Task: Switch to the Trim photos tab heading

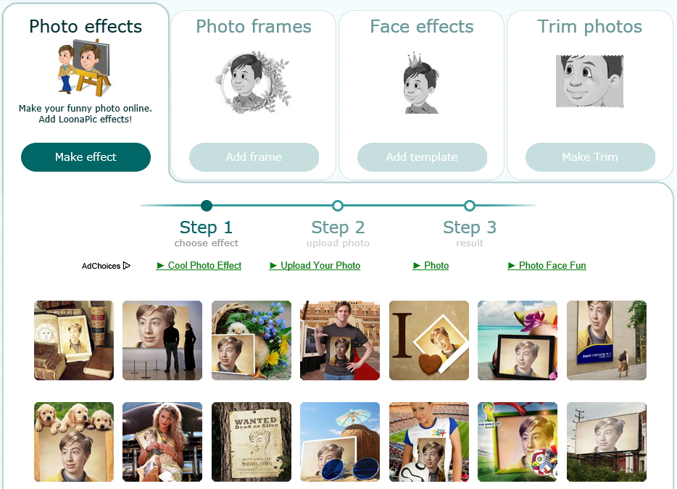Action: click(x=589, y=26)
